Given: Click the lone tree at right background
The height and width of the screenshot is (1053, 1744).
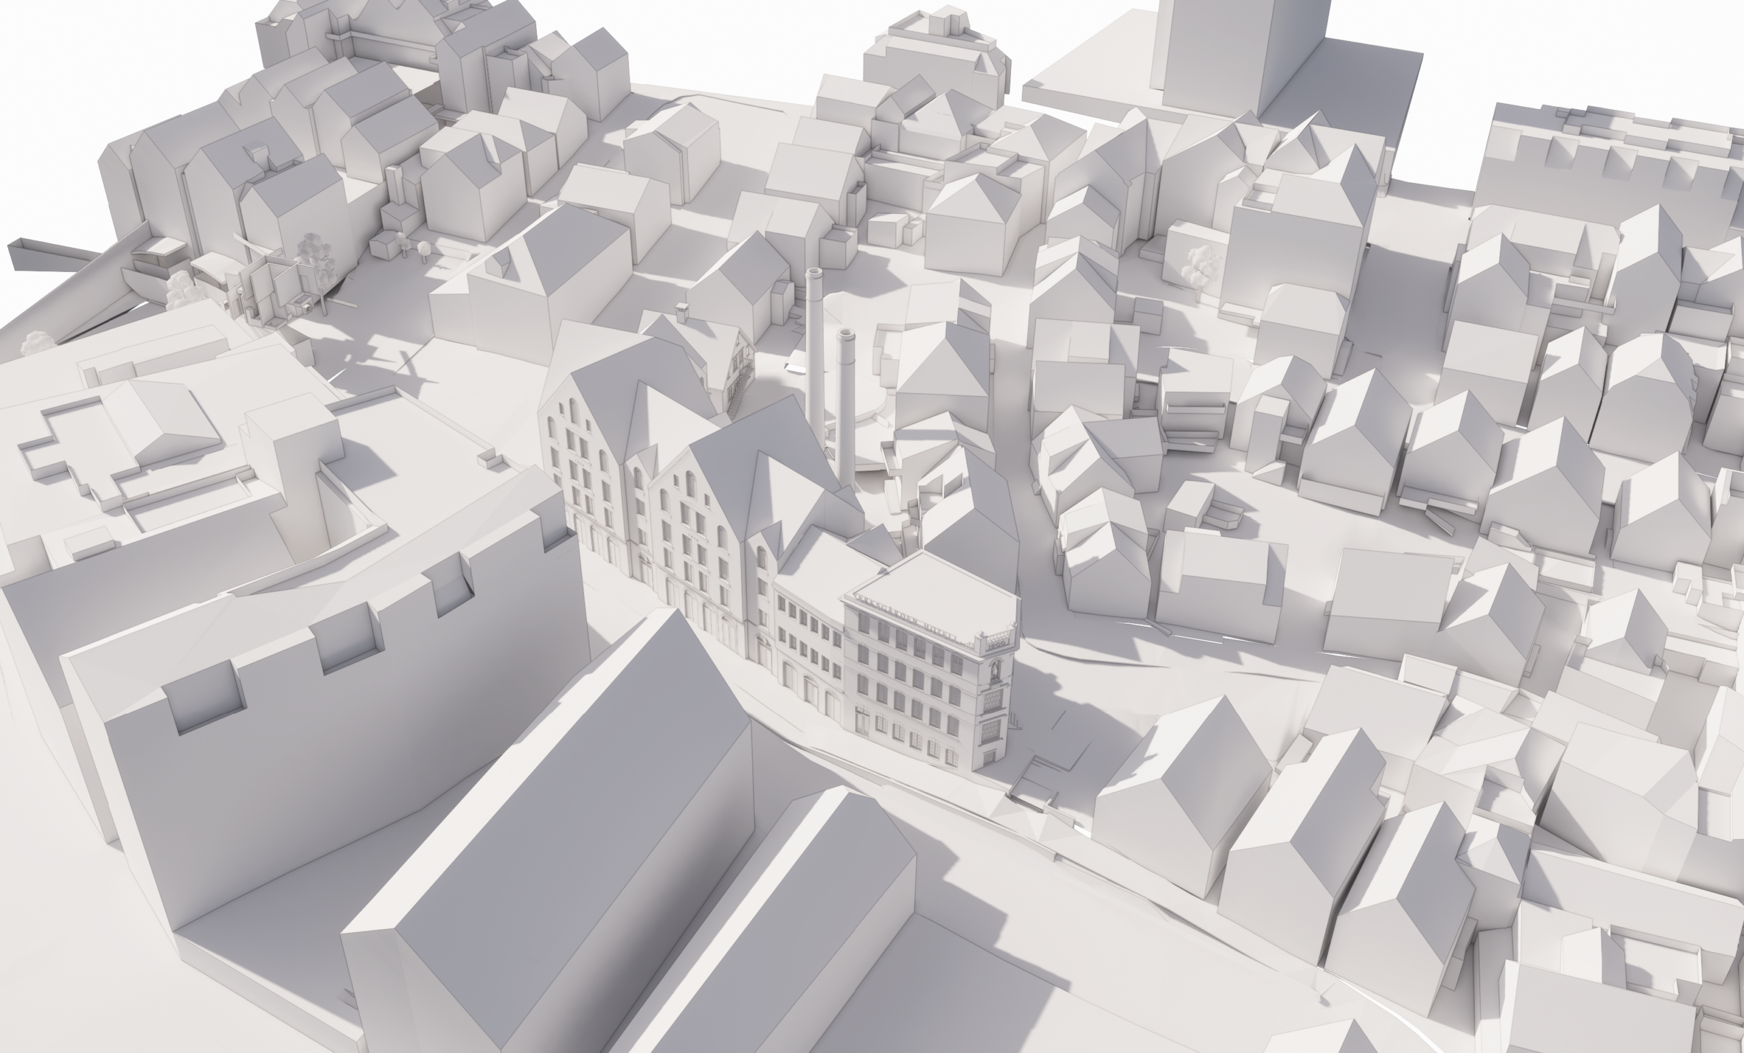Looking at the screenshot, I should 1200,263.
